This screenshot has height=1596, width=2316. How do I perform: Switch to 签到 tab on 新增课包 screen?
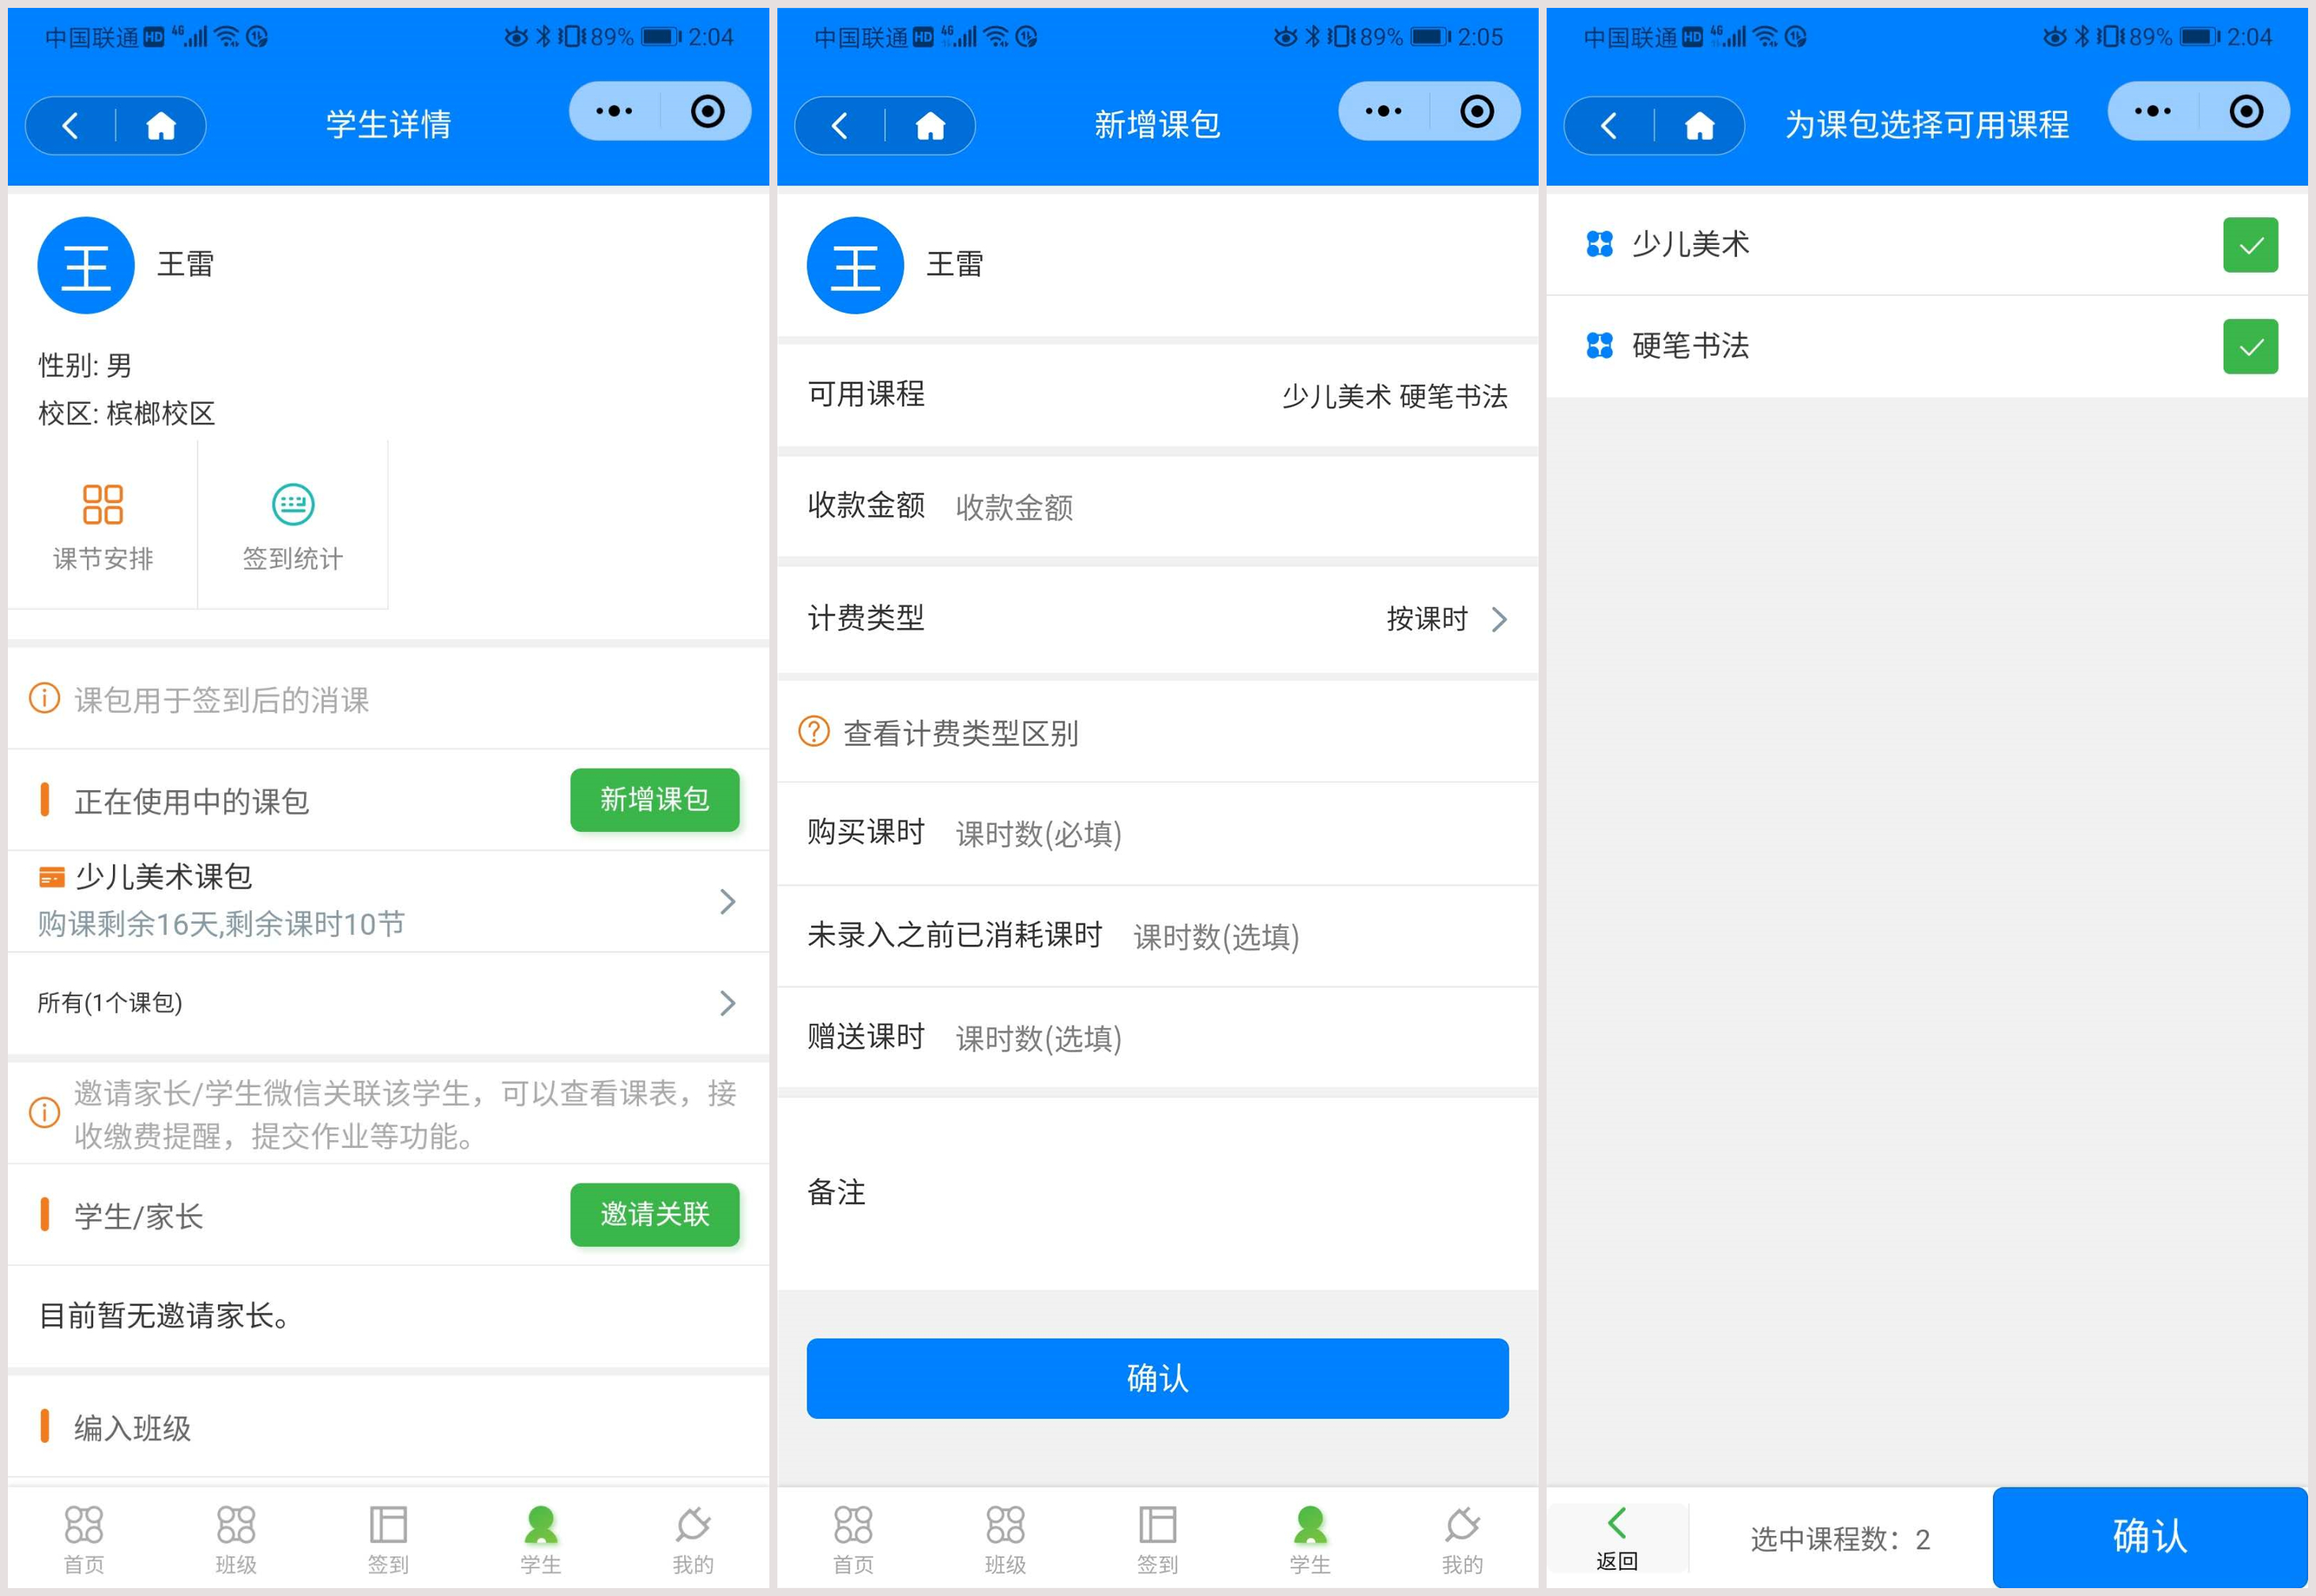click(x=1157, y=1540)
